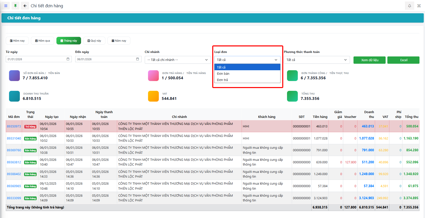Screen dimensions: 425x218
Task: Open the hamburger menu icon
Action: click(x=6, y=6)
